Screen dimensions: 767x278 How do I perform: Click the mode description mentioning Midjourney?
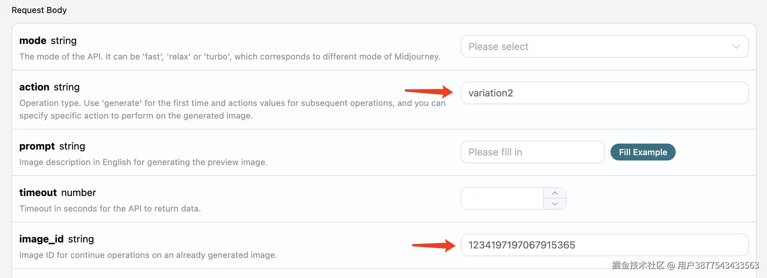(x=230, y=57)
